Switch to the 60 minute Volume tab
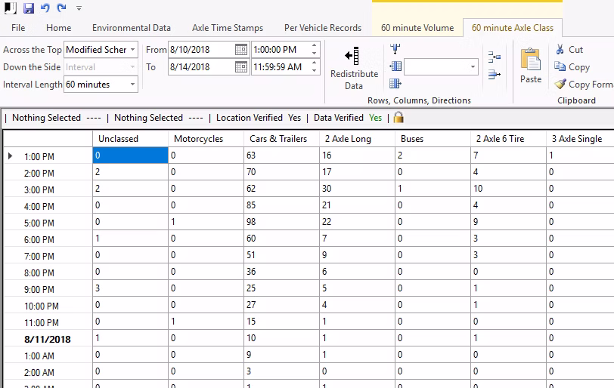 pyautogui.click(x=417, y=28)
